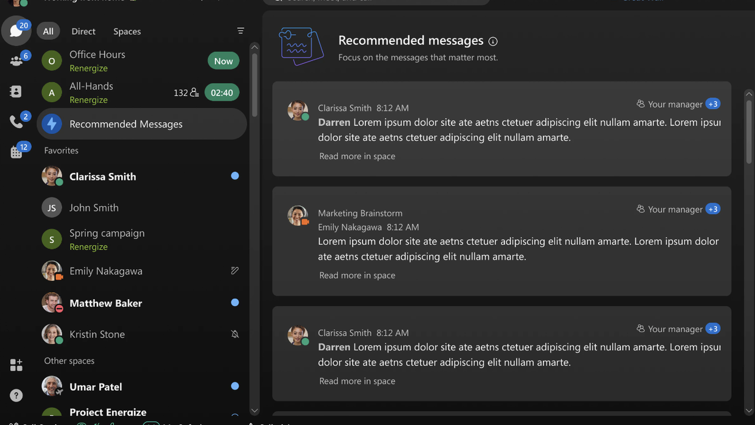Join Office Hours with the Now button
Viewport: 755px width, 425px height.
223,61
